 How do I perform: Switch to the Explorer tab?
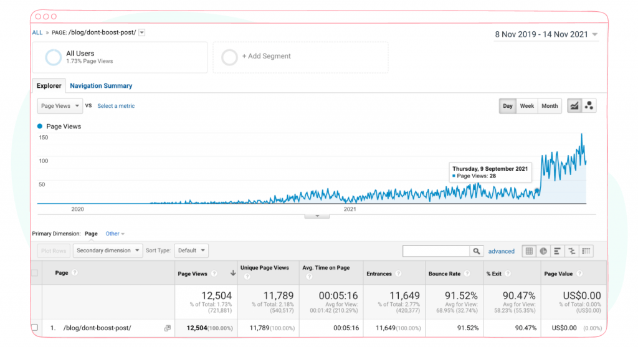tap(49, 86)
